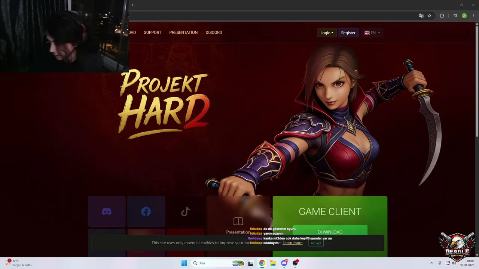Expand the Login dropdown
This screenshot has width=479, height=269.
click(x=327, y=33)
